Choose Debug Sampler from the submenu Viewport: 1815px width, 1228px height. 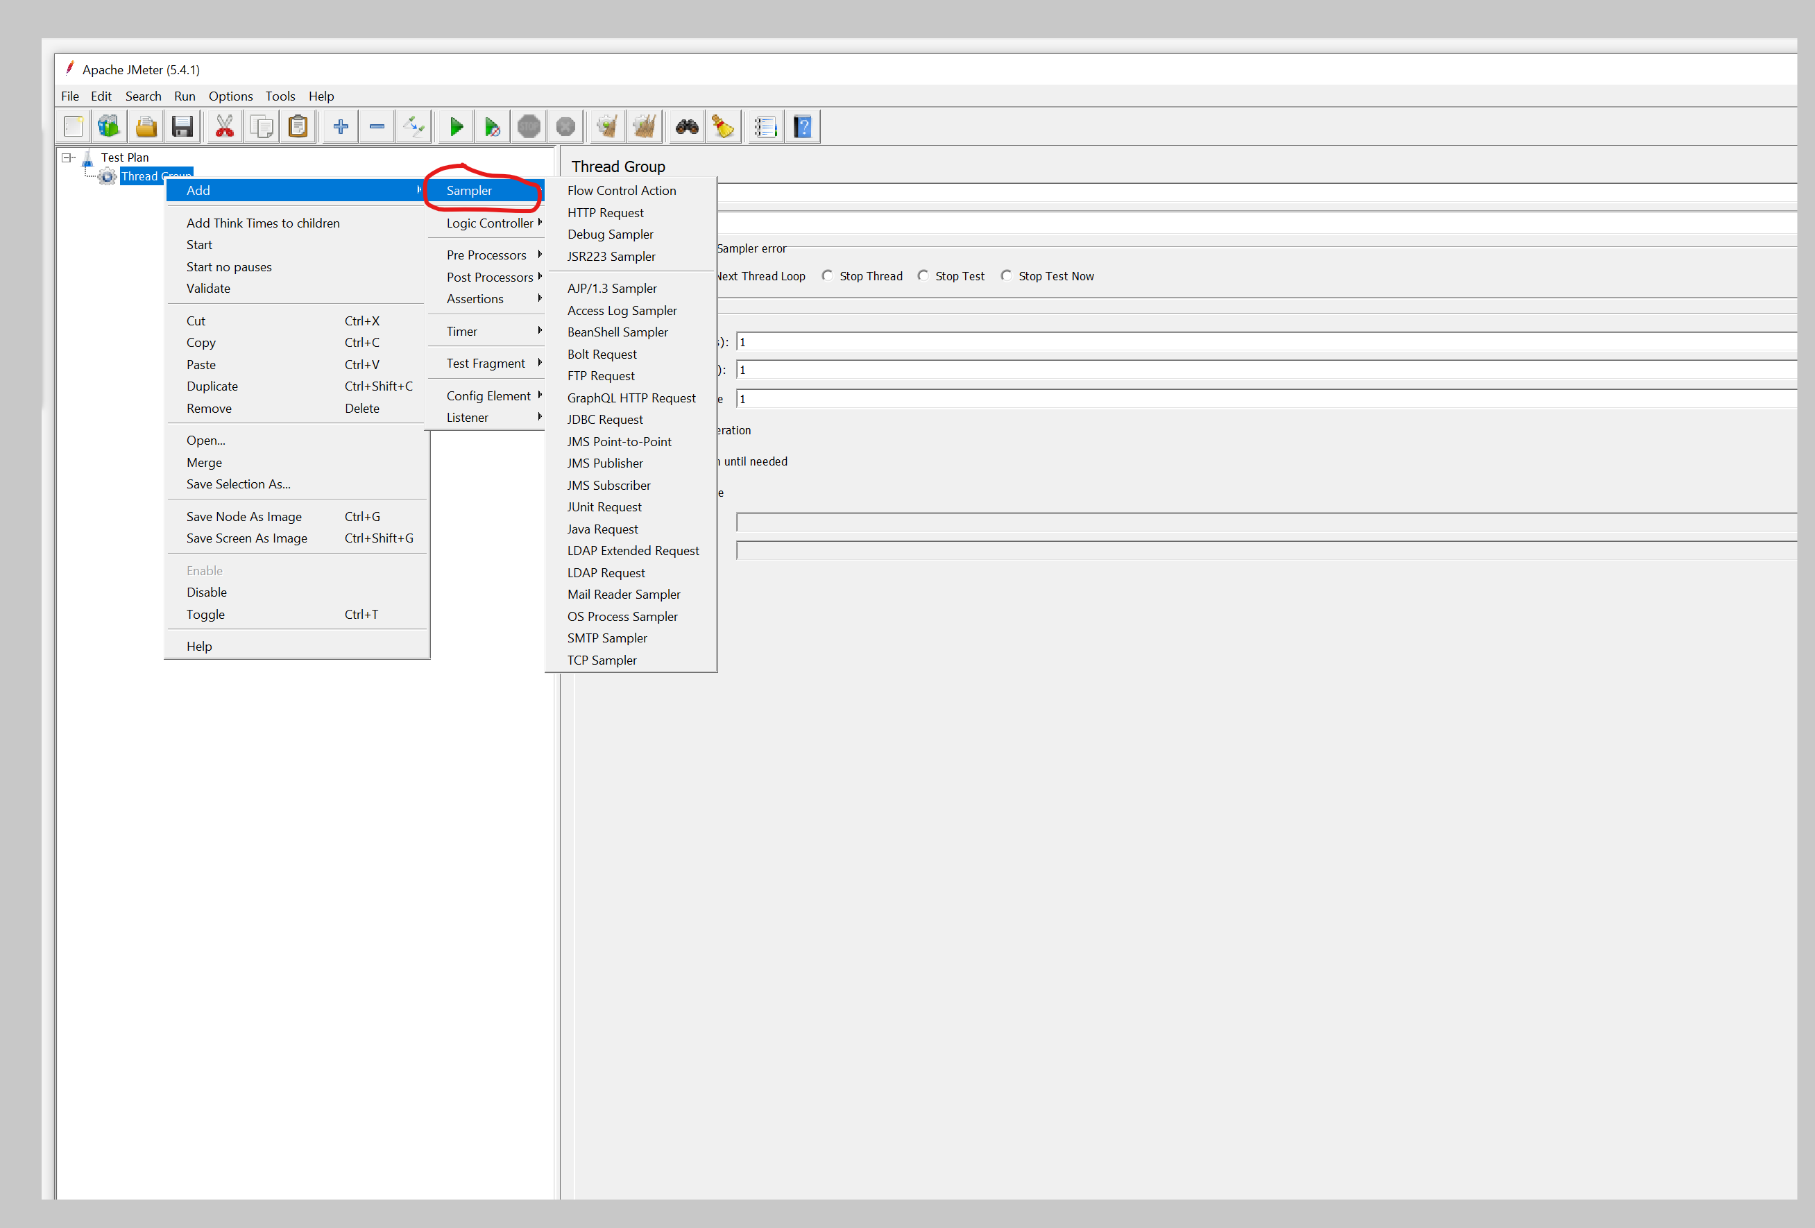coord(631,234)
